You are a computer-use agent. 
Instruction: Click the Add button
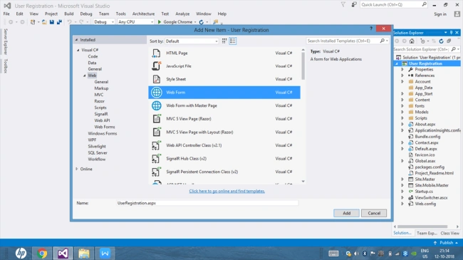tap(347, 213)
